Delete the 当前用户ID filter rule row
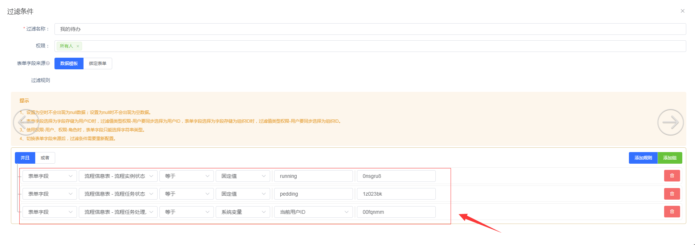This screenshot has width=695, height=245. click(672, 212)
